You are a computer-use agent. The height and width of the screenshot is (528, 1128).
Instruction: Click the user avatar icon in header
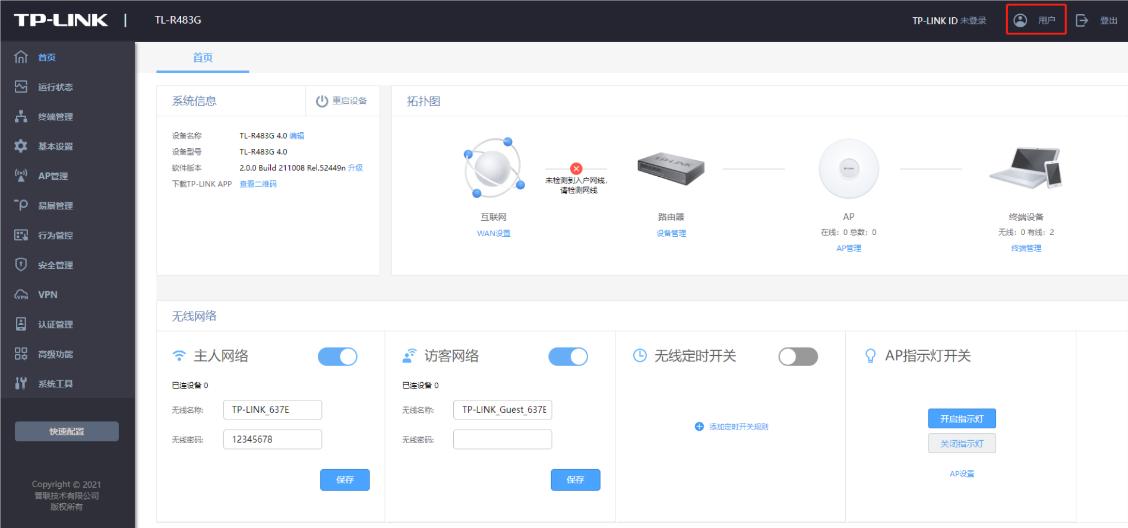tap(1020, 20)
